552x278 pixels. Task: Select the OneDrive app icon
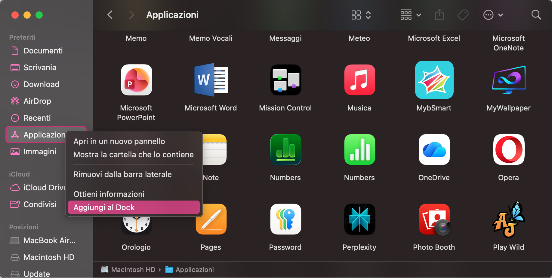tap(434, 150)
